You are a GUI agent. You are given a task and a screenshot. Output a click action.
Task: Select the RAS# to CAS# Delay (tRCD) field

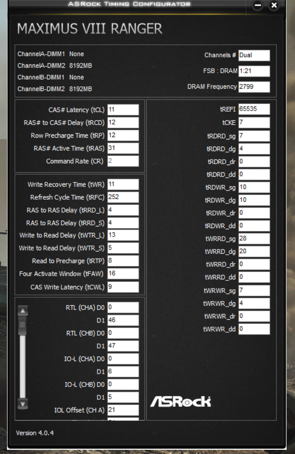pos(123,122)
